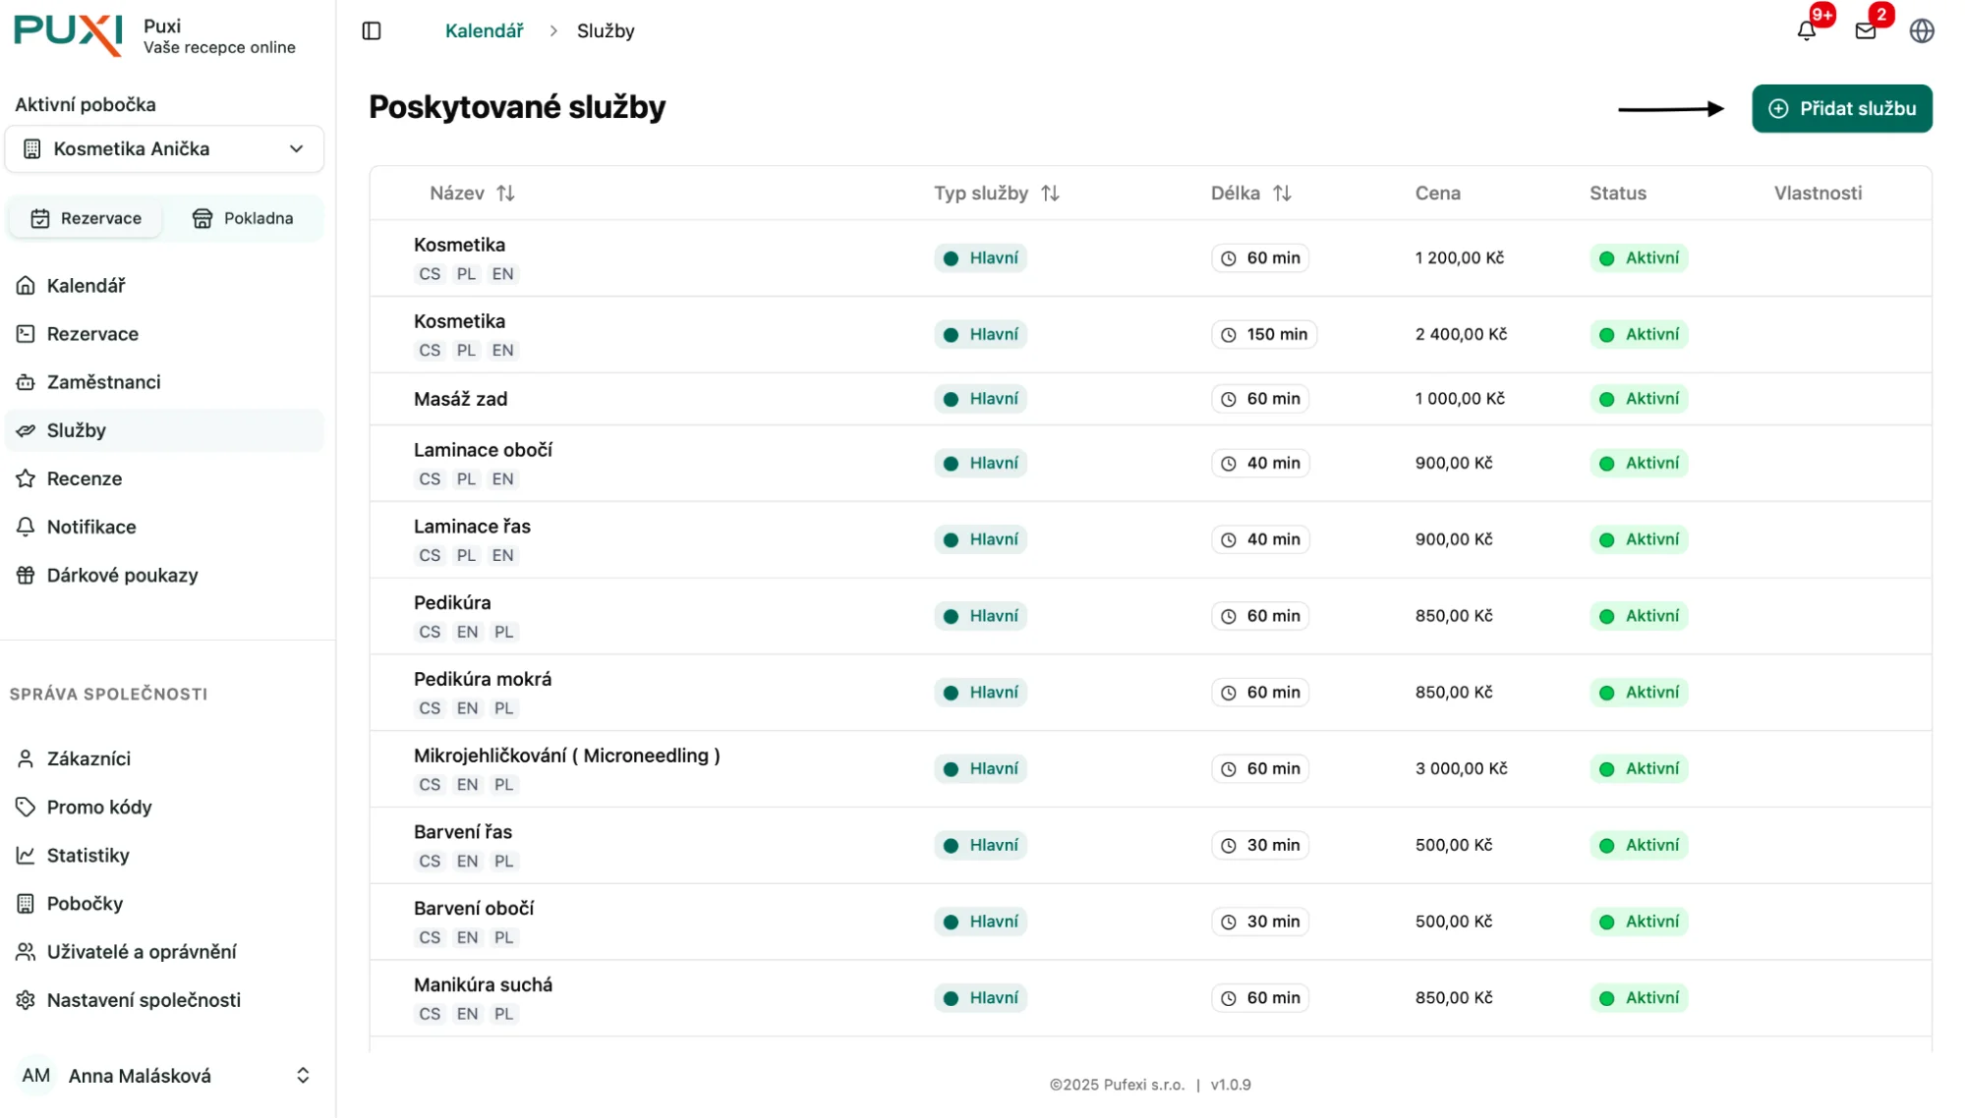Click the globe language icon

click(x=1921, y=31)
